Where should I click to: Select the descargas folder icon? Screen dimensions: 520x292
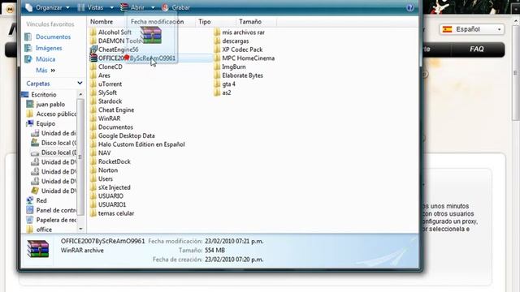[x=217, y=41]
